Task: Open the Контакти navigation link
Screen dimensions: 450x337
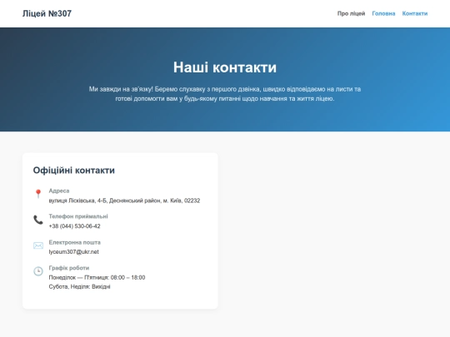Action: (415, 13)
